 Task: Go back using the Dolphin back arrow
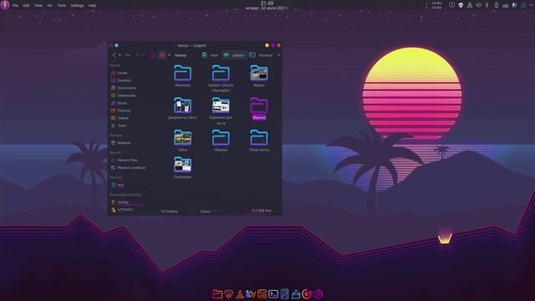(114, 55)
